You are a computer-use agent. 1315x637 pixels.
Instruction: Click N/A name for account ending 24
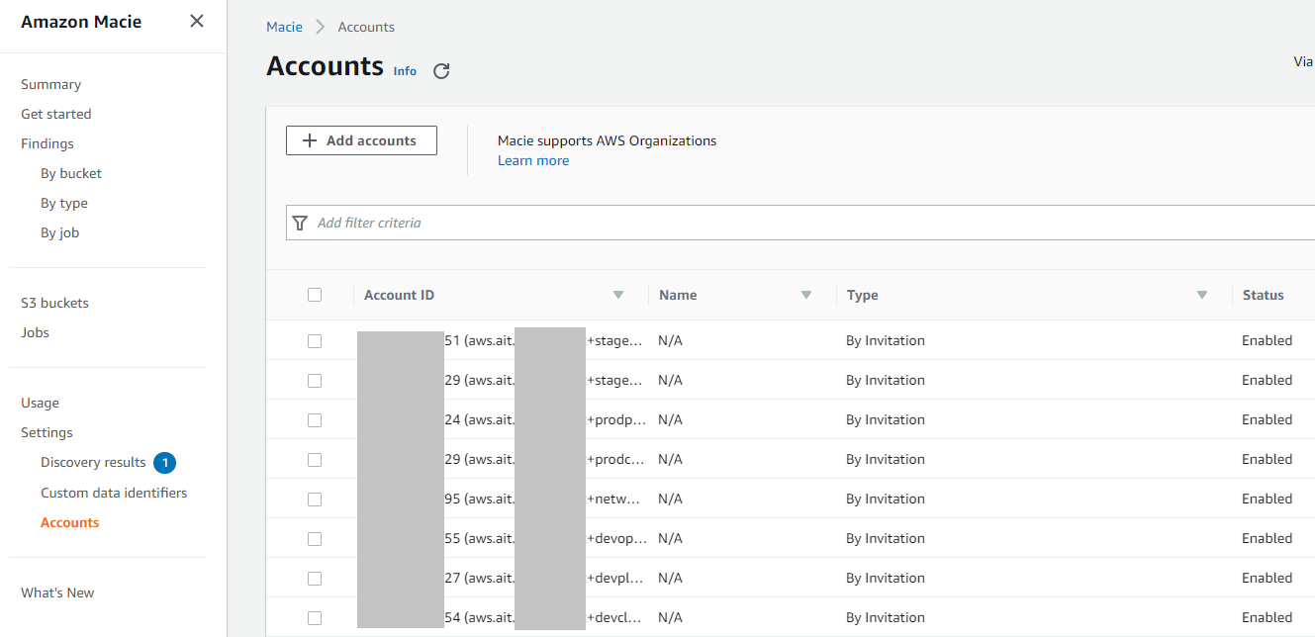point(671,419)
